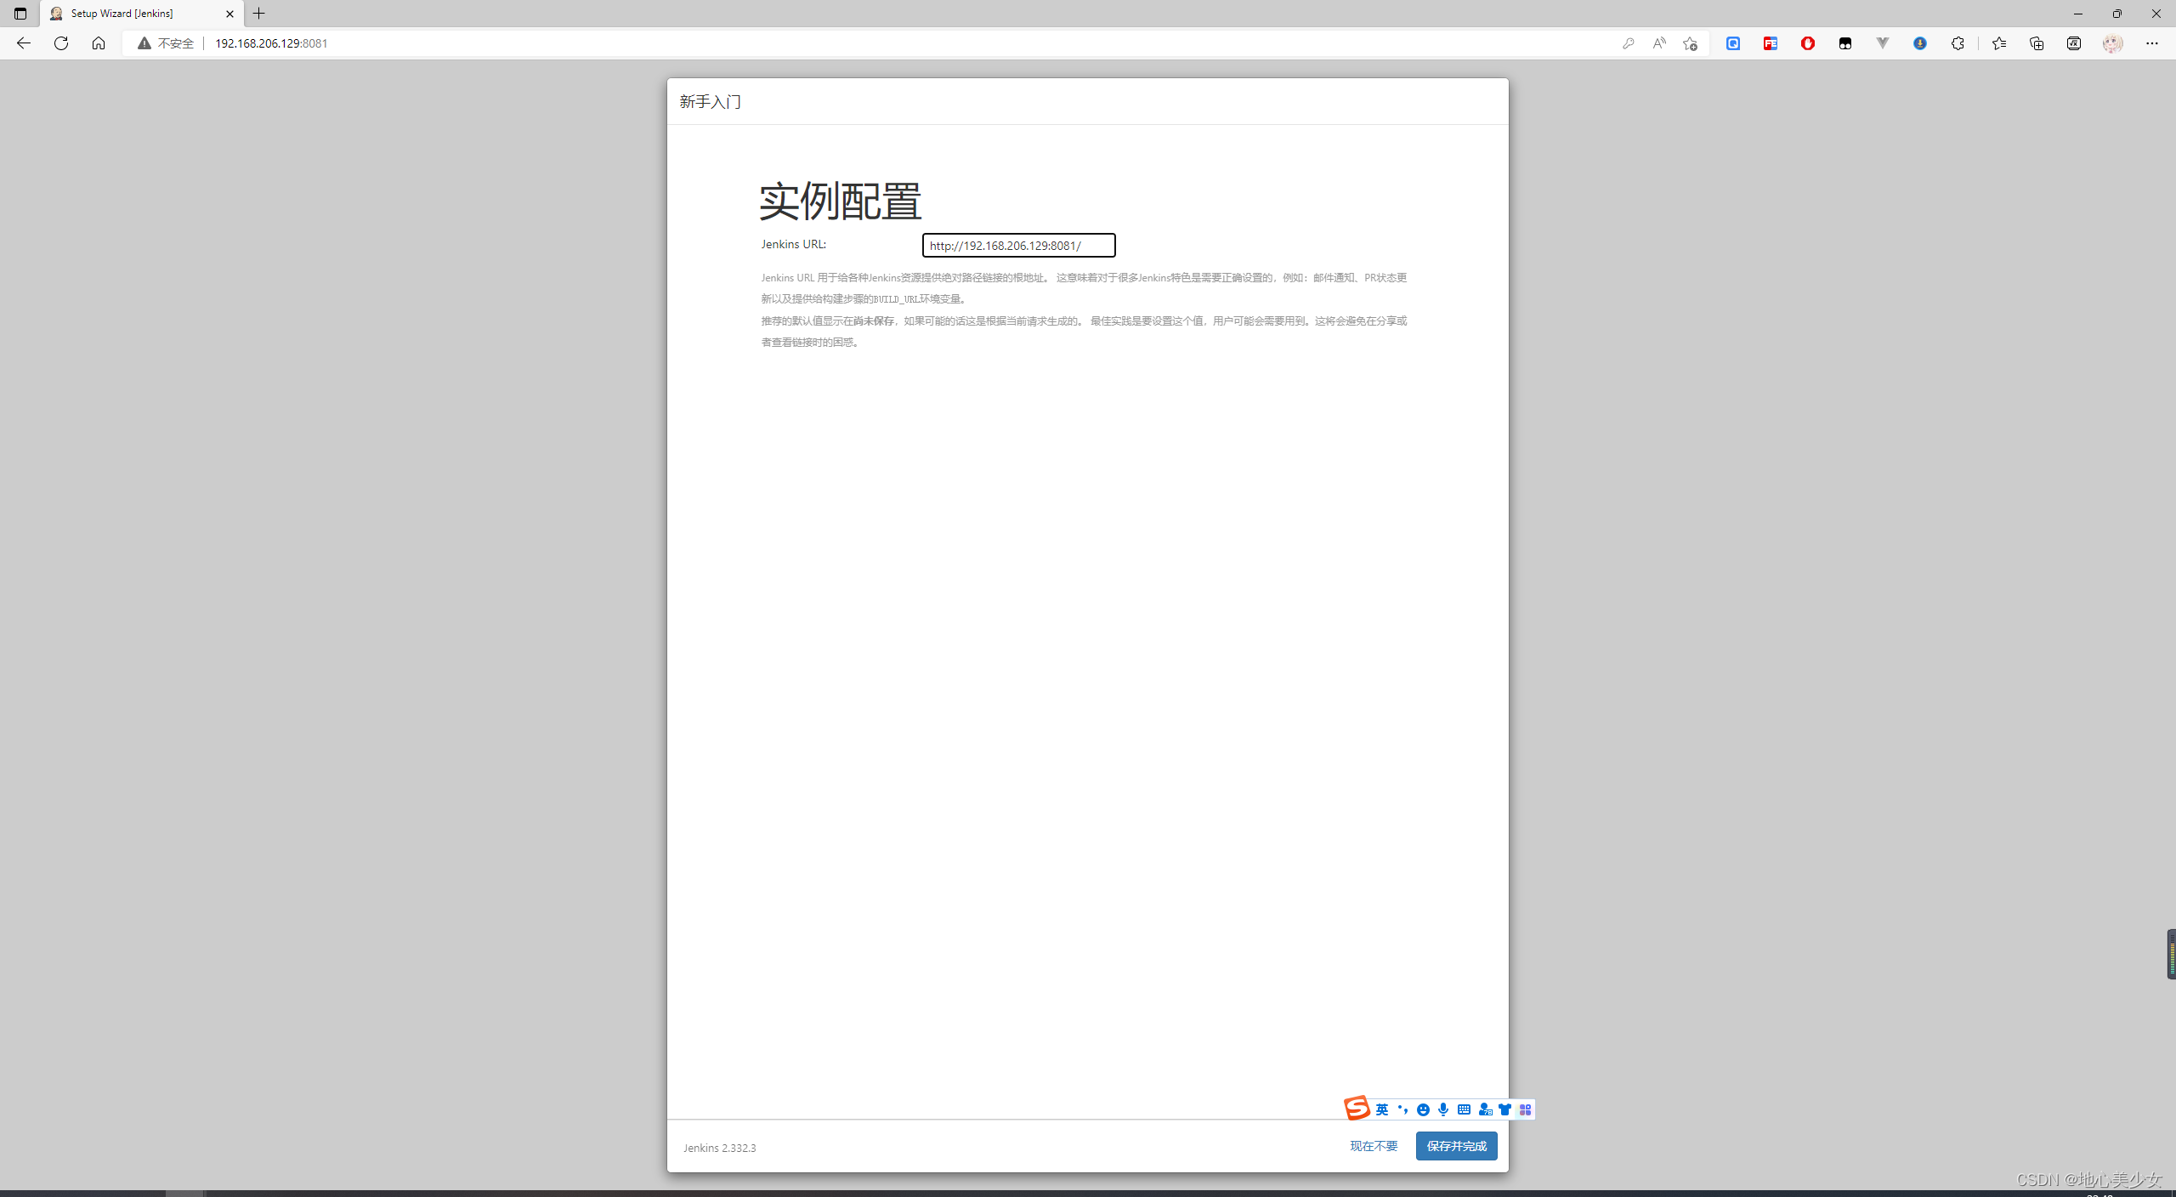The image size is (2176, 1197).
Task: Open the Sogou toolbox grid icon
Action: tap(1526, 1109)
